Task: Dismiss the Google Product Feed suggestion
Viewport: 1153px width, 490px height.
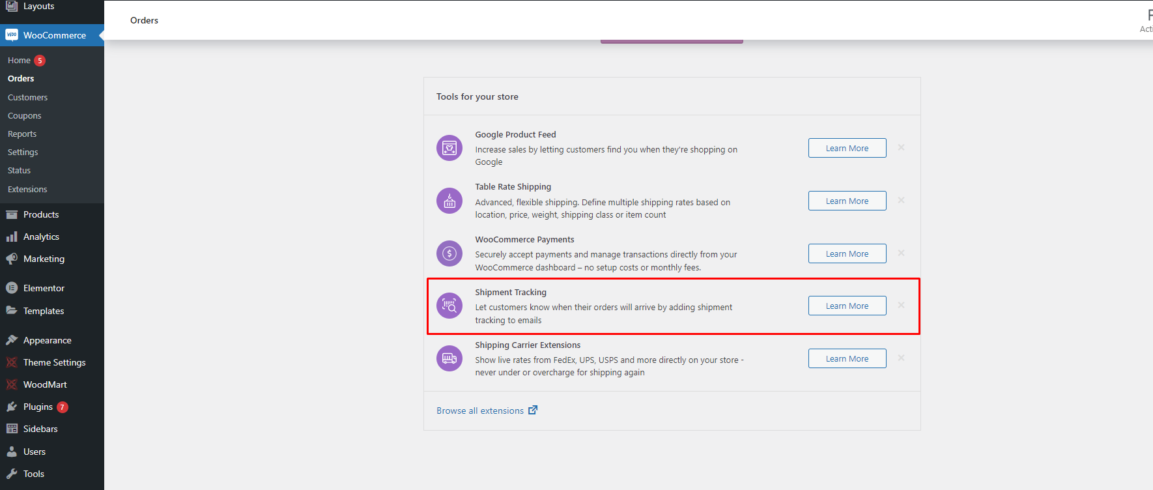Action: [x=901, y=147]
